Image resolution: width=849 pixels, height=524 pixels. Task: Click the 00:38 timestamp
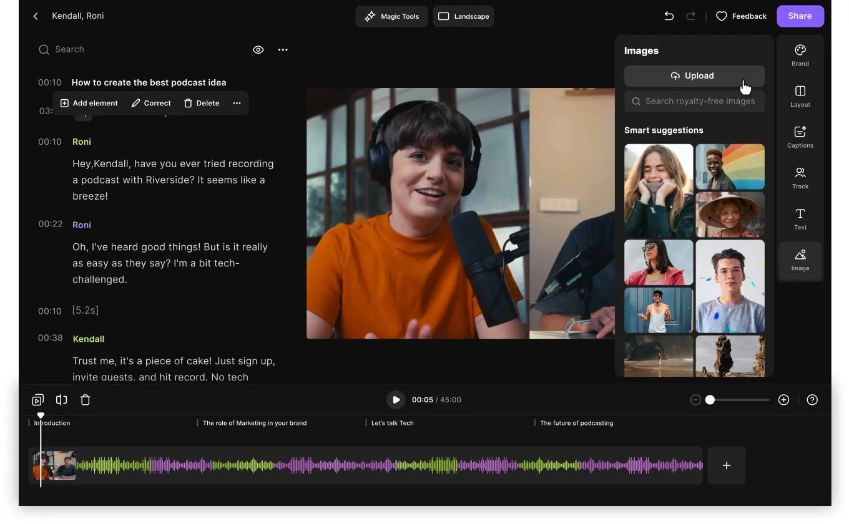[x=50, y=337]
